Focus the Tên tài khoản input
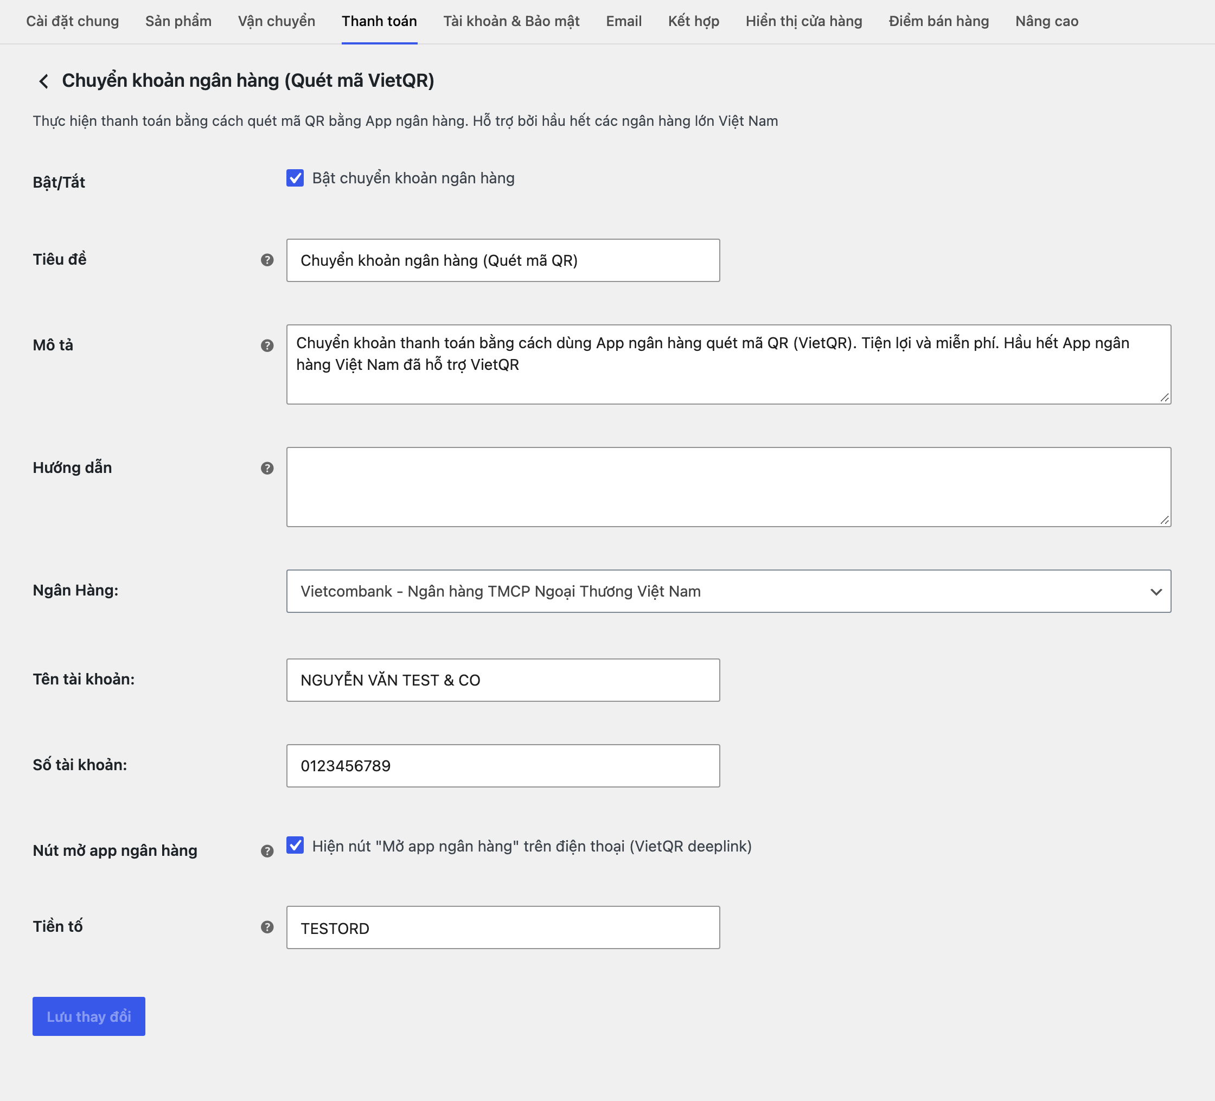This screenshot has width=1215, height=1101. pos(503,680)
